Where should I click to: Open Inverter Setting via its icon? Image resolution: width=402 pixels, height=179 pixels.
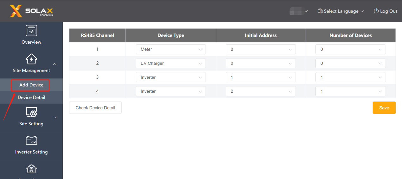31,140
